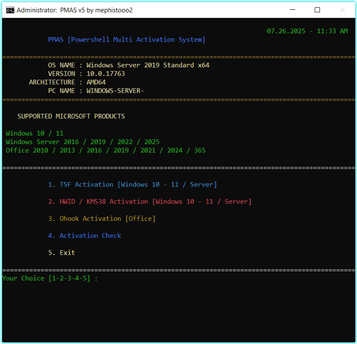357x344 pixels.
Task: Click 'SUPPORTED MICROSOFT PRODUCTS' heading
Action: click(71, 116)
